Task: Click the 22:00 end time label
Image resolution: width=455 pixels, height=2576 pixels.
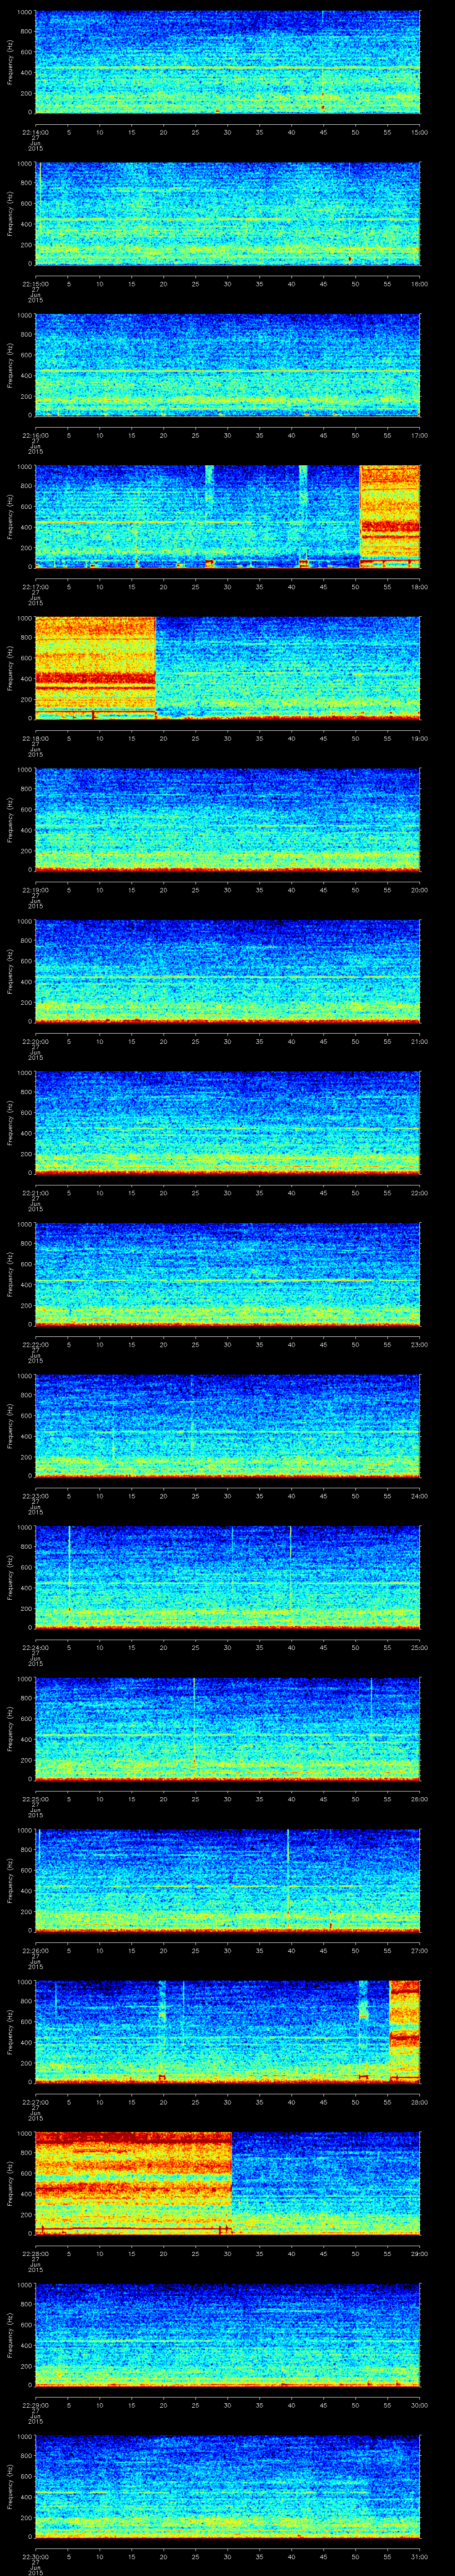Action: click(420, 1192)
